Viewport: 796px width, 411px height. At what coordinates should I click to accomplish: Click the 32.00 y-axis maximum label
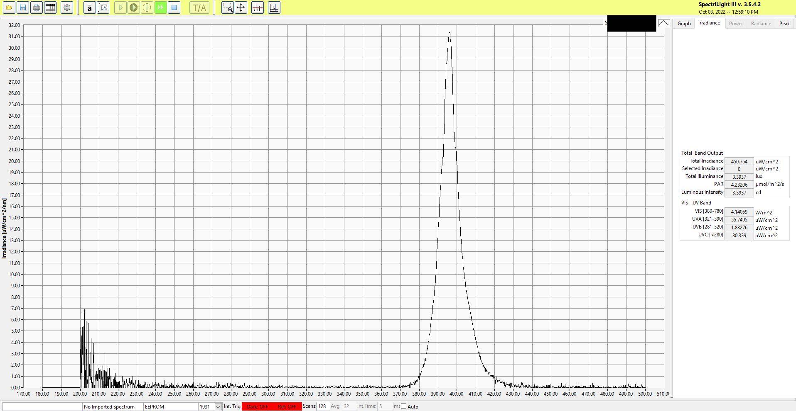coord(15,25)
